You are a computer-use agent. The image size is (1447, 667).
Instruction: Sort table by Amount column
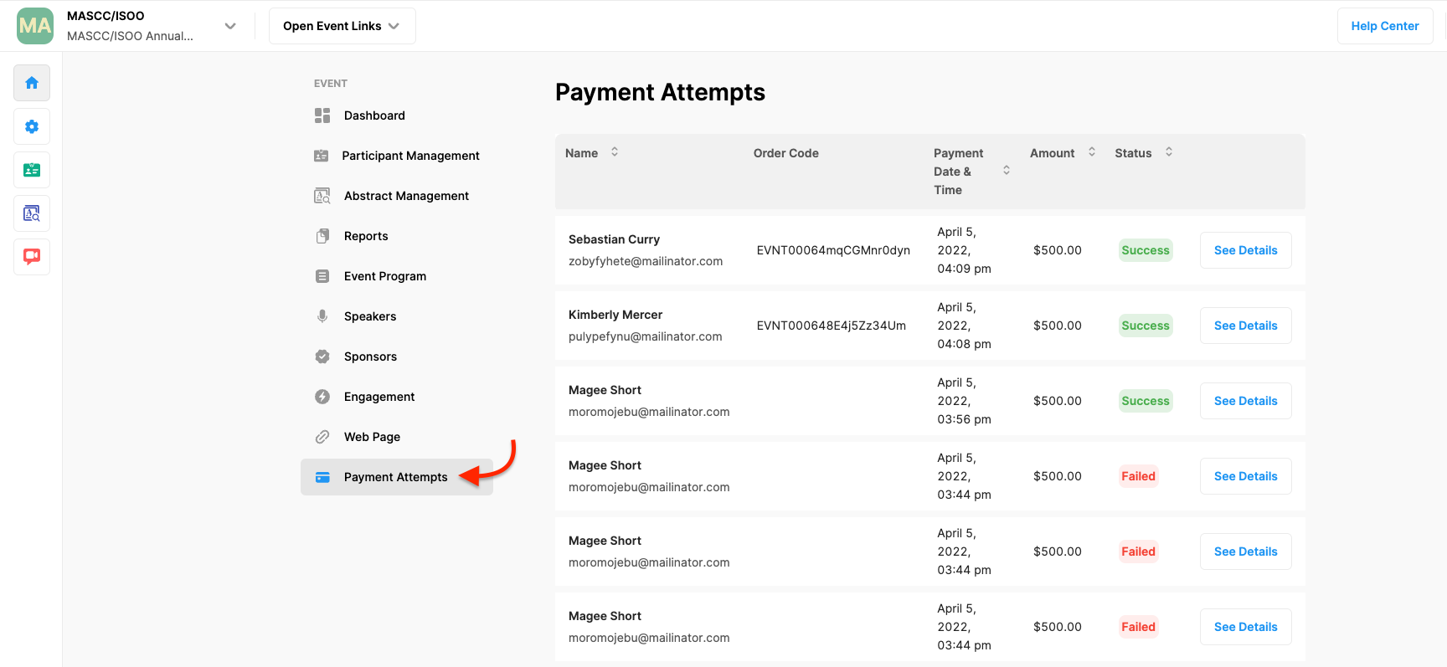point(1092,152)
